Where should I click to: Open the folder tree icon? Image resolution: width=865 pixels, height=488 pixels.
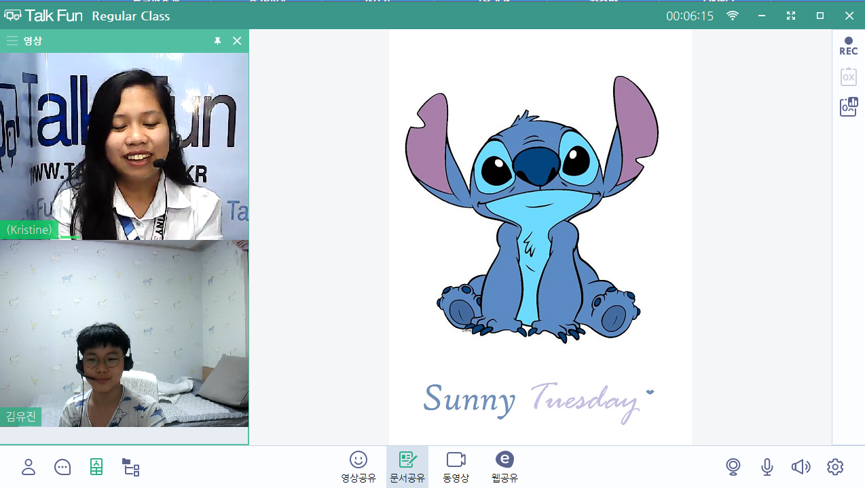point(130,467)
